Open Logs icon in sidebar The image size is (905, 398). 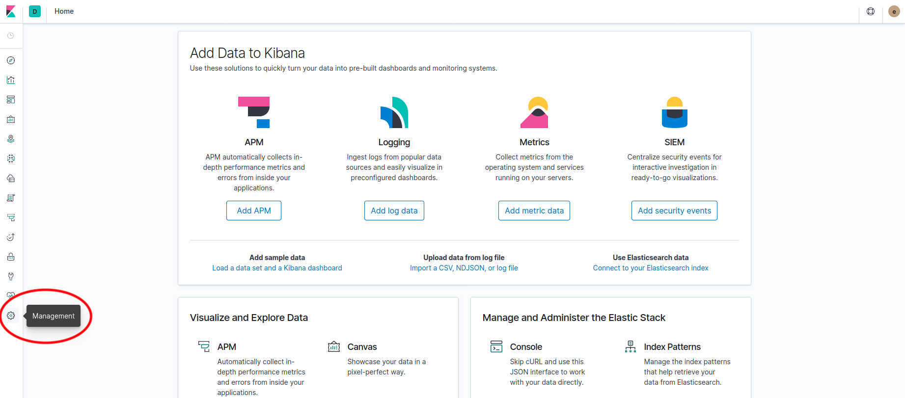coord(11,198)
